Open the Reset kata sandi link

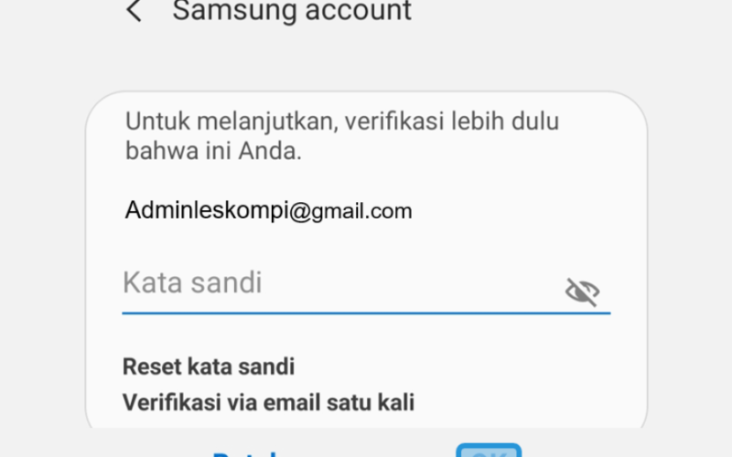[209, 367]
